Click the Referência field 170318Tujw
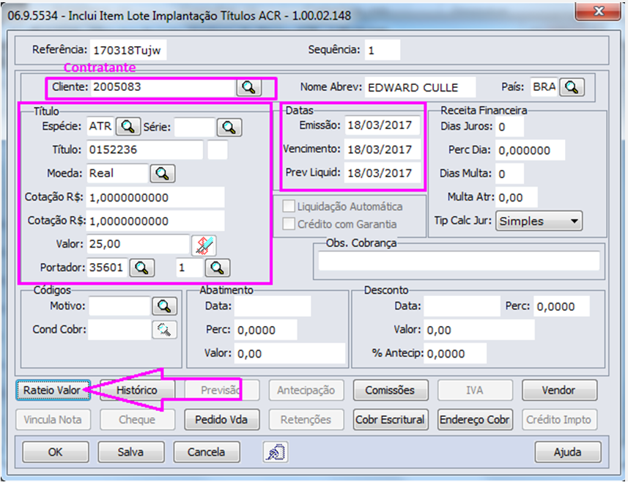This screenshot has height=488, width=628. pos(128,50)
